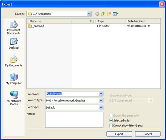Check Export this page only

click(x=111, y=115)
